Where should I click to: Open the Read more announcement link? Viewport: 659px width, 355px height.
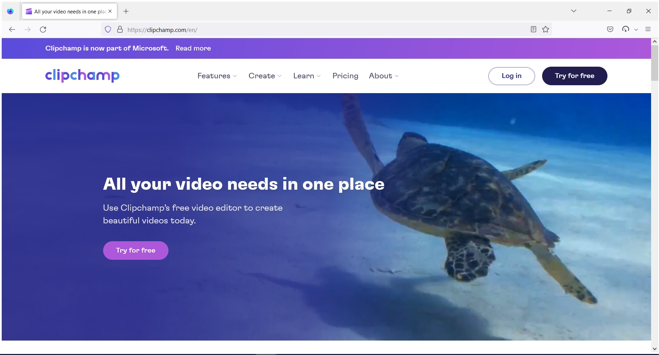pos(193,48)
